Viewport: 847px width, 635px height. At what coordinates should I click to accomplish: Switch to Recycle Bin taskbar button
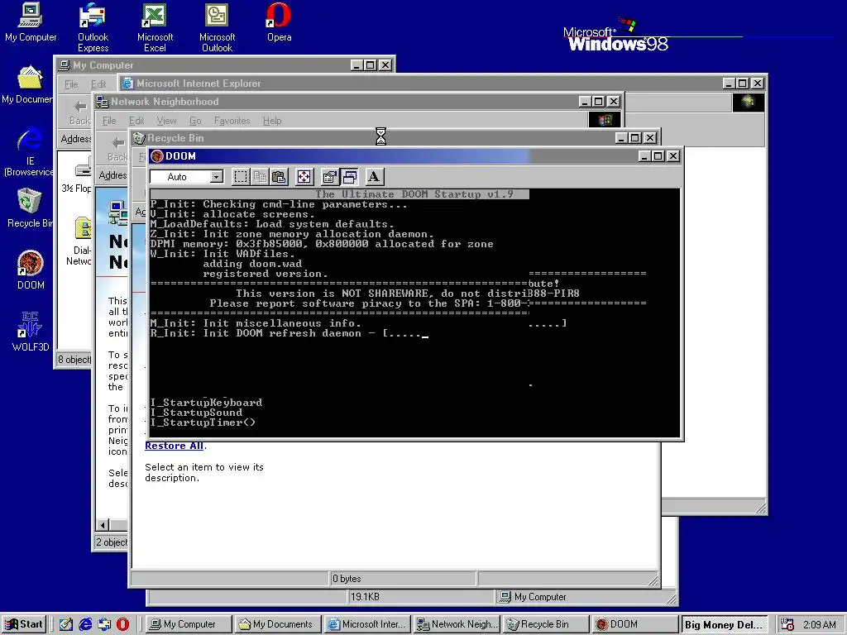click(x=545, y=624)
